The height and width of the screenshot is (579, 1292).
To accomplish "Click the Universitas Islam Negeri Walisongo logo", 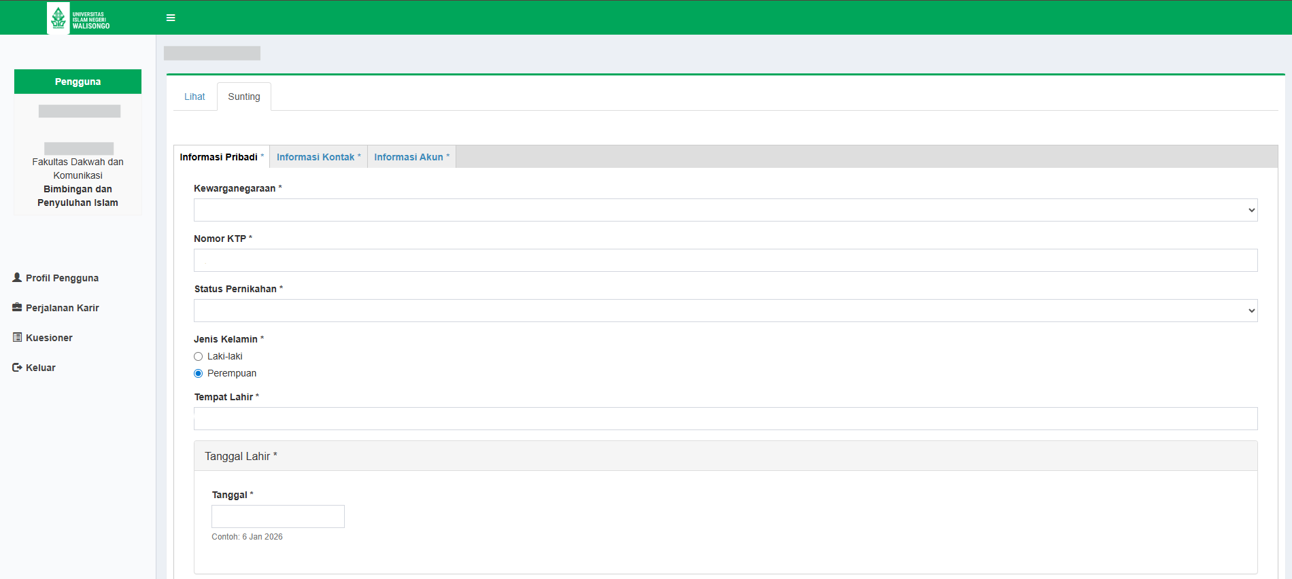I will 79,18.
